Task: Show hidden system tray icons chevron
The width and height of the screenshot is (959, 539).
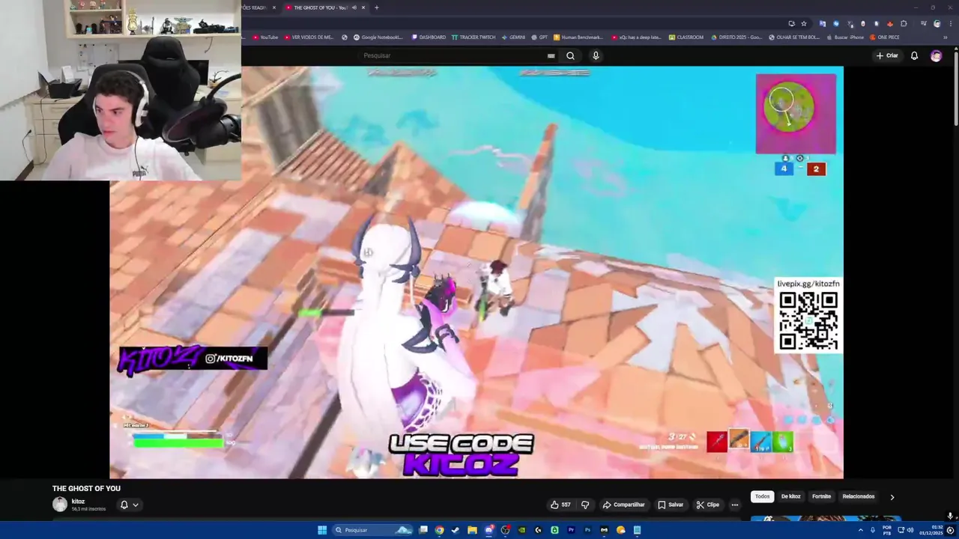Action: tap(861, 530)
